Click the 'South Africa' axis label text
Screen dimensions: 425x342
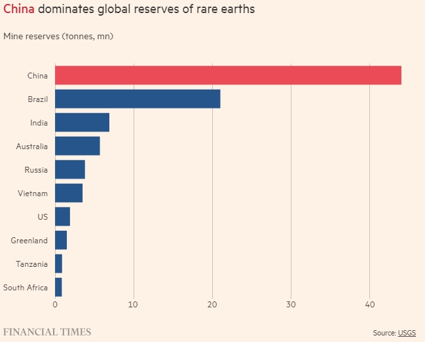[x=26, y=288]
